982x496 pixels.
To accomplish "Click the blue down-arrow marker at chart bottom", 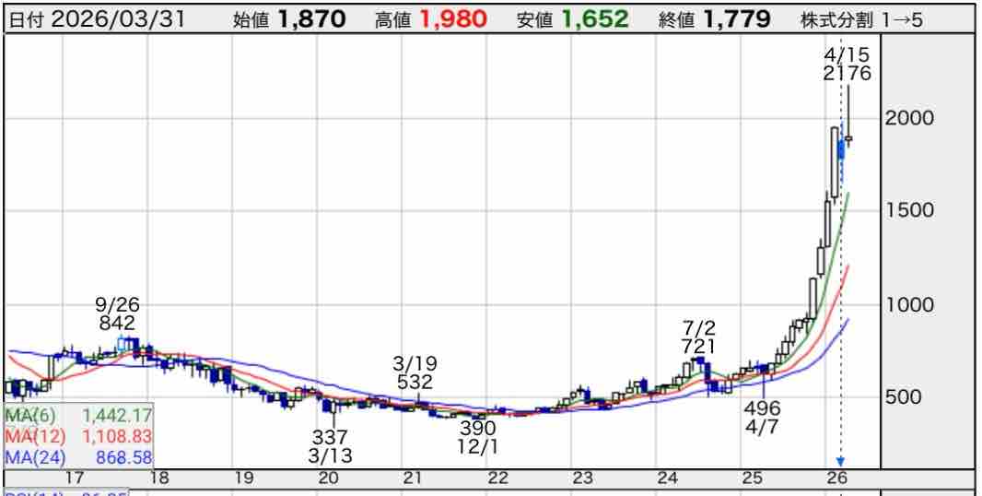I will coord(839,461).
